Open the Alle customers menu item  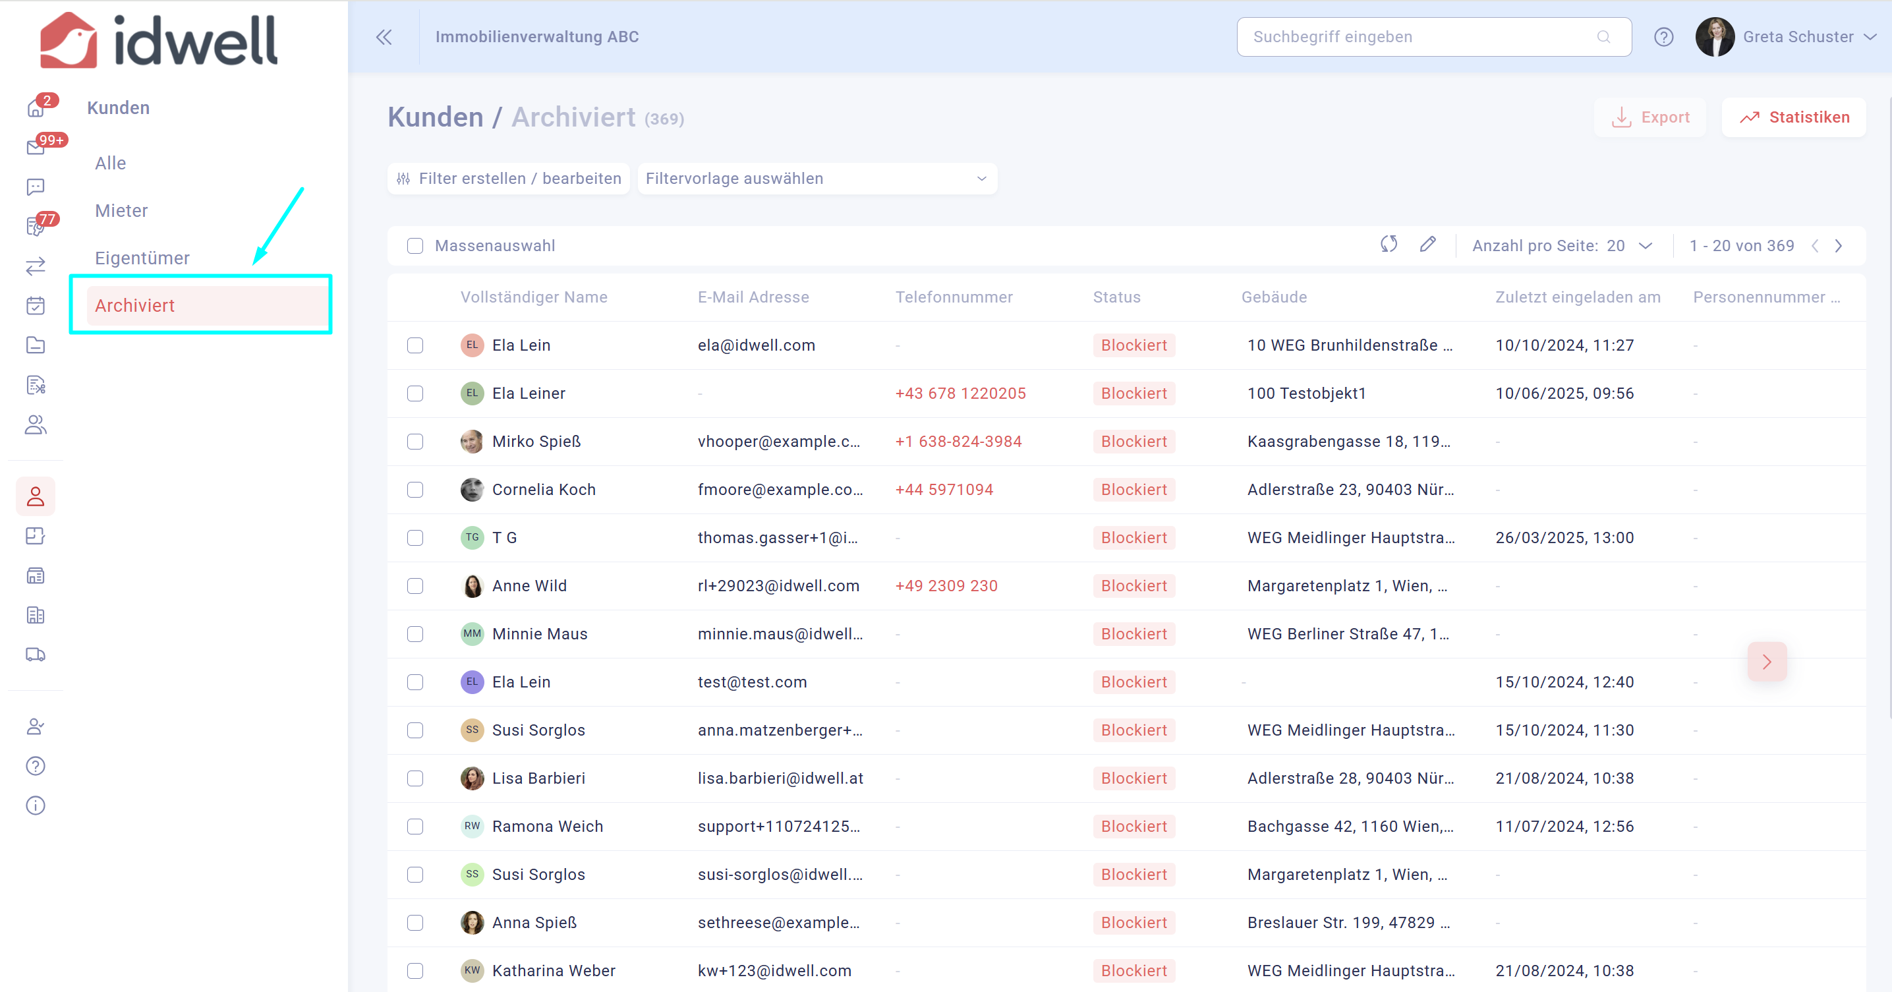point(110,163)
